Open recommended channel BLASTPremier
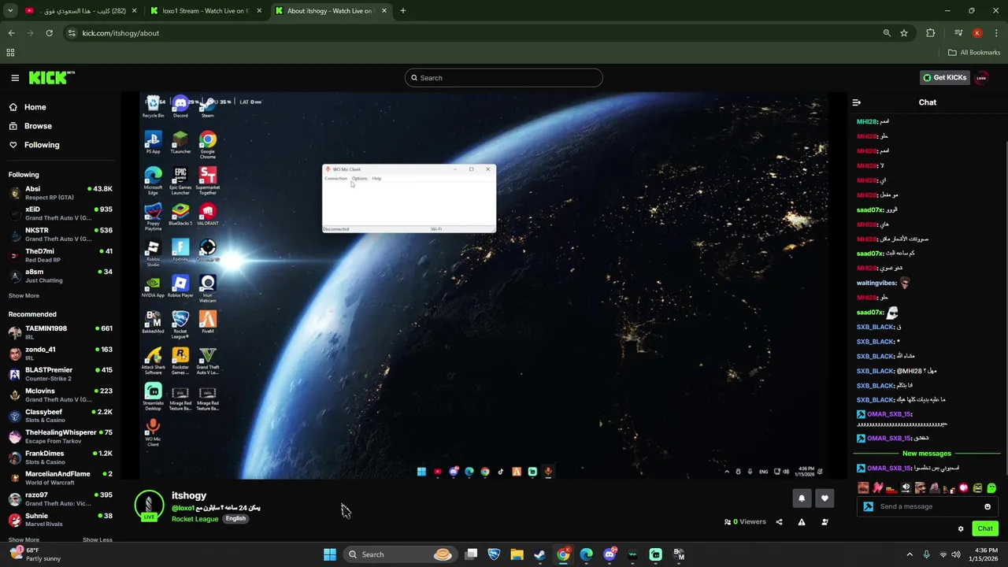 point(61,374)
